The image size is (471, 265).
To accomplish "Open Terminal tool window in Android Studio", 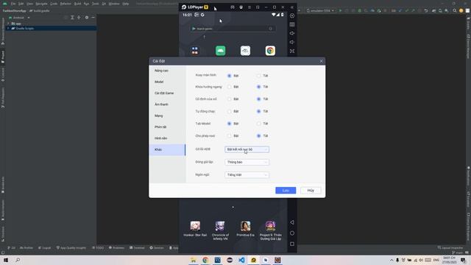I will tap(137, 248).
